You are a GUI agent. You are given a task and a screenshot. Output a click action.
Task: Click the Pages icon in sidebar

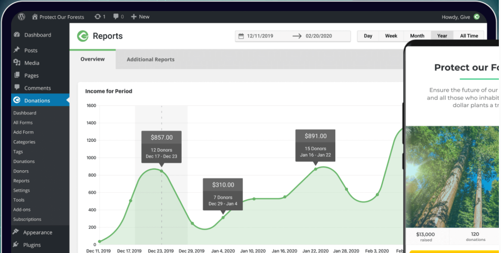[17, 75]
